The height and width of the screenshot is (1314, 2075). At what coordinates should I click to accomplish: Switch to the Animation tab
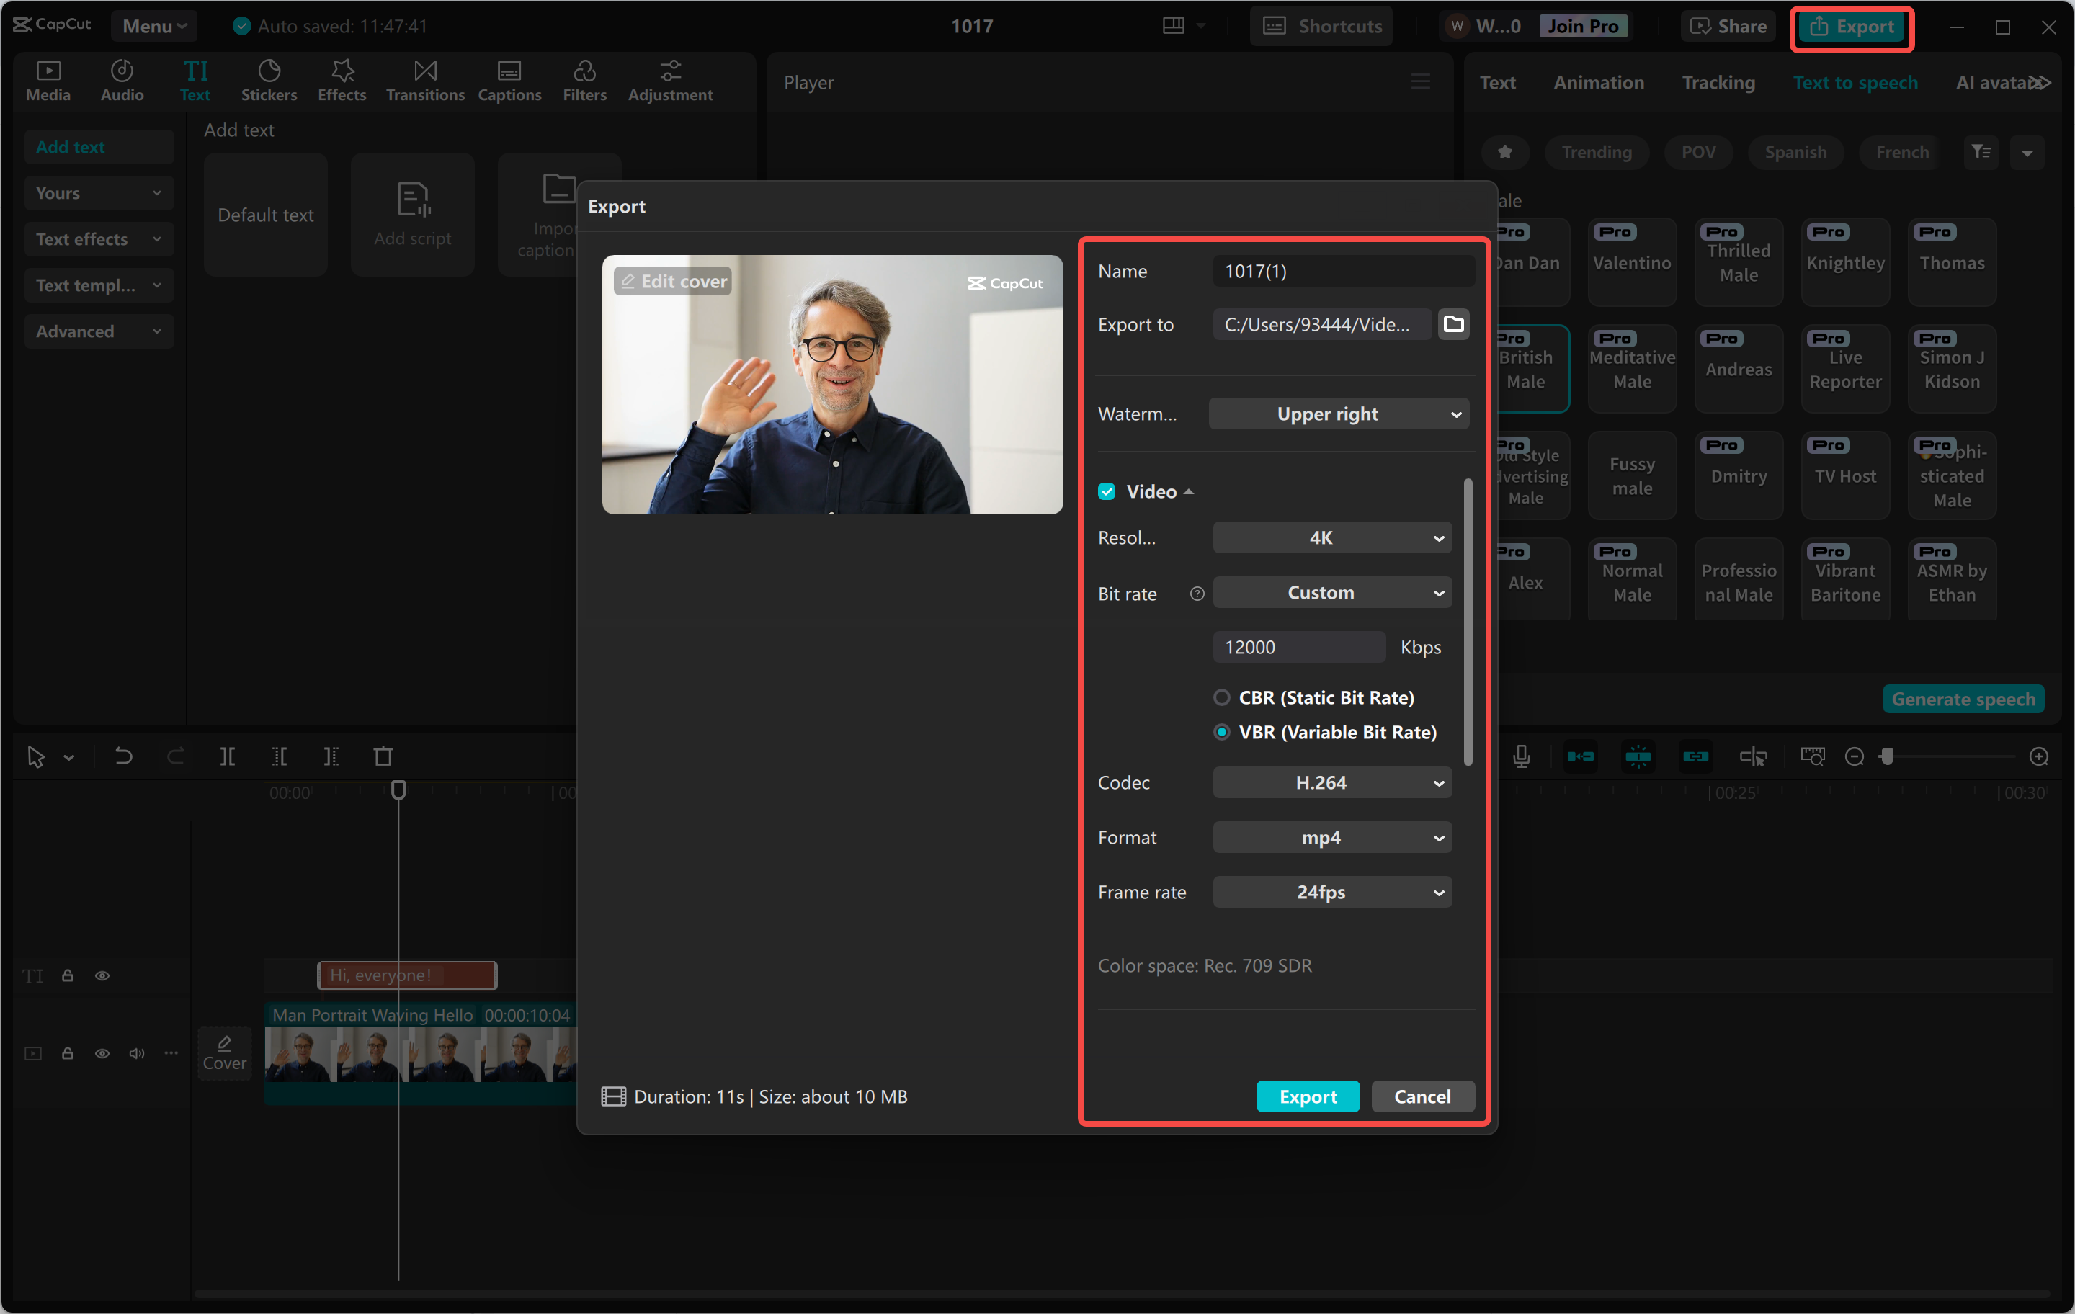pyautogui.click(x=1599, y=82)
